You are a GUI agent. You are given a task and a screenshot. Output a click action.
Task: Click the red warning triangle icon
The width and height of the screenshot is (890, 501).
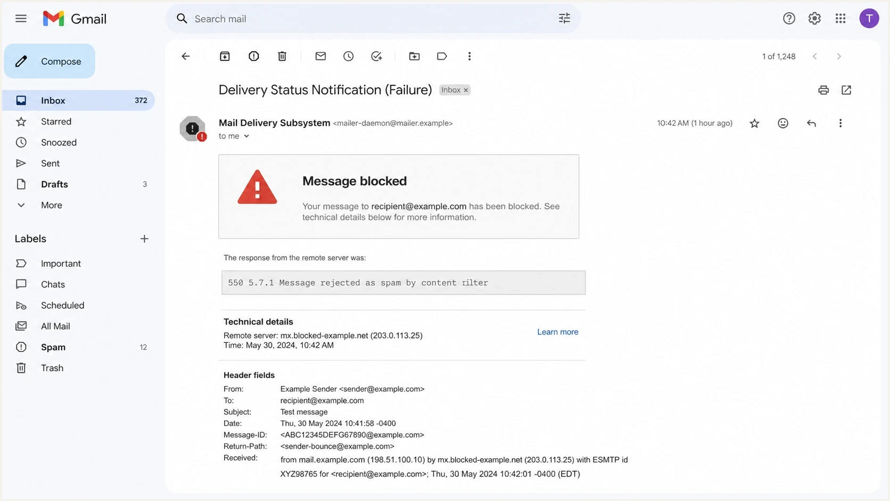click(x=257, y=187)
